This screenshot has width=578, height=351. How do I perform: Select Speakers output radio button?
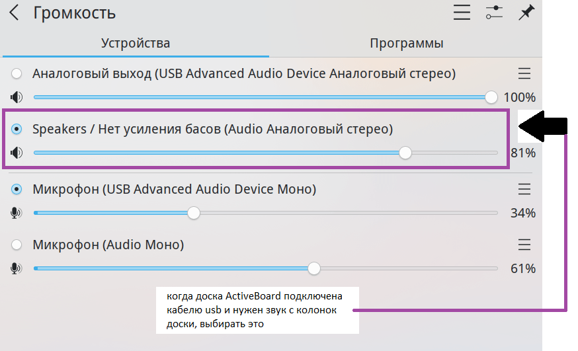pos(17,130)
